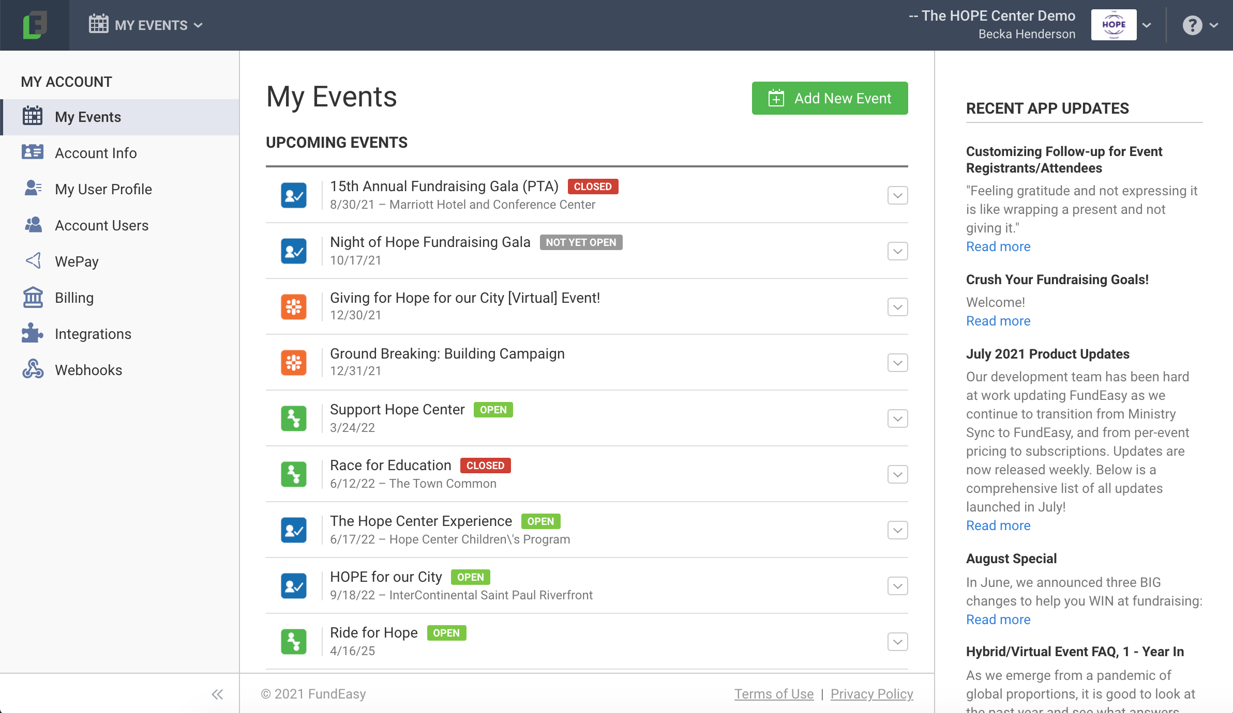Click the Add New Event button
This screenshot has height=713, width=1233.
tap(830, 98)
